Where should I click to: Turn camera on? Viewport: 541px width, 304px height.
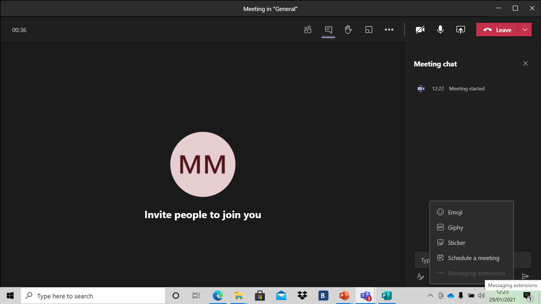(x=420, y=30)
